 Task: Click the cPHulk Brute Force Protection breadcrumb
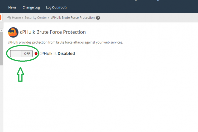coord(73,18)
